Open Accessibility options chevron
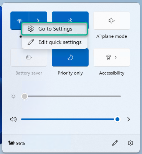This screenshot has height=154, width=142. (116, 57)
